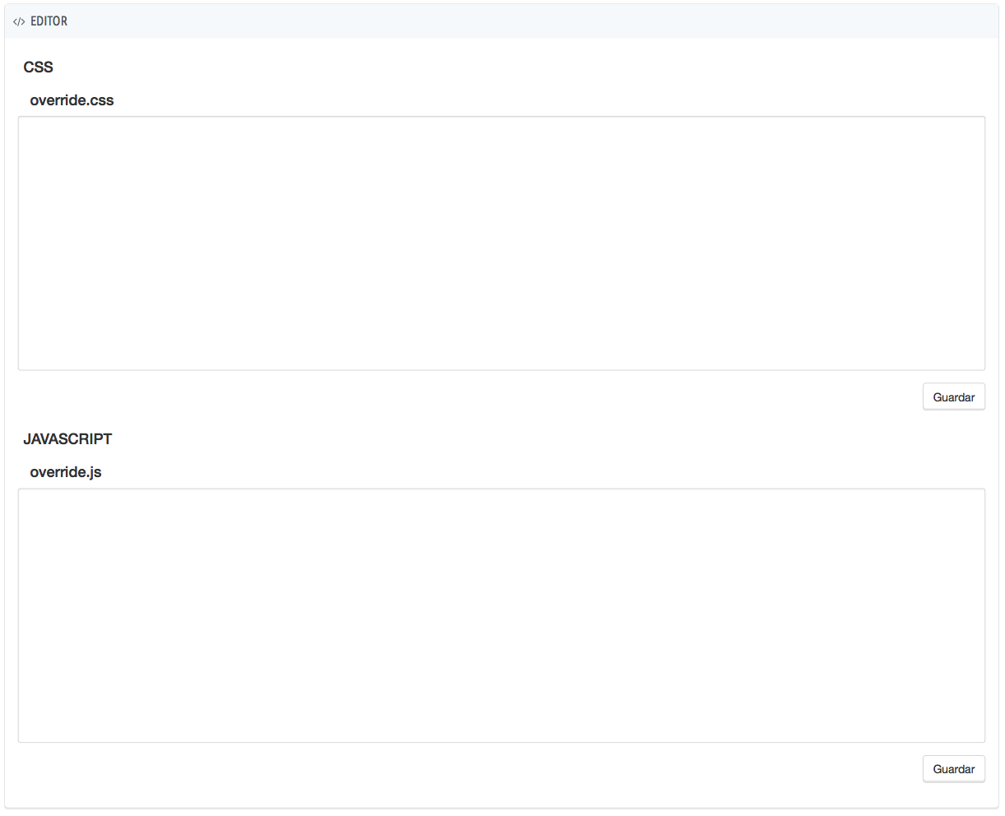The width and height of the screenshot is (1005, 816).
Task: Click the code brackets icon beside EDITOR
Action: pos(19,21)
